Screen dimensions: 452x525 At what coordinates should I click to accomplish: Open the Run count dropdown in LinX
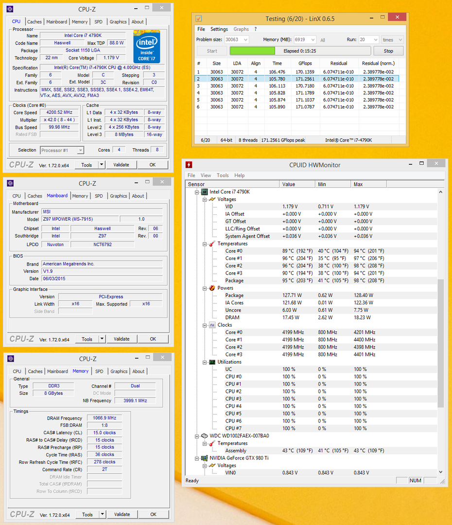point(375,40)
